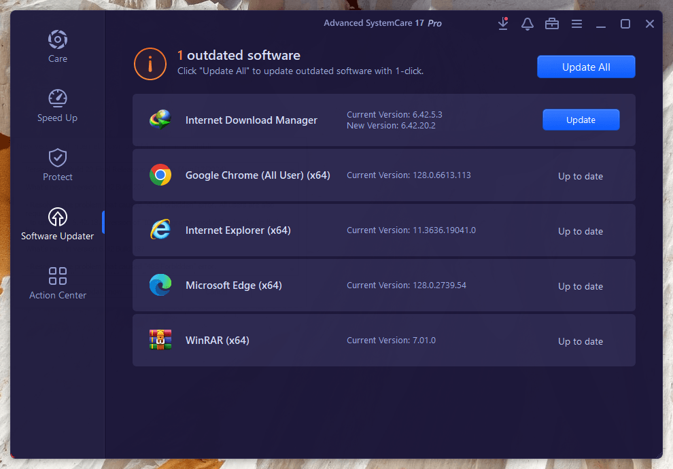Viewport: 673px width, 469px height.
Task: Click the Google Chrome logo icon
Action: coord(160,175)
